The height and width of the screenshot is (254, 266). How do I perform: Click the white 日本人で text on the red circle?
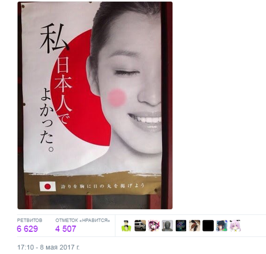tap(63, 90)
